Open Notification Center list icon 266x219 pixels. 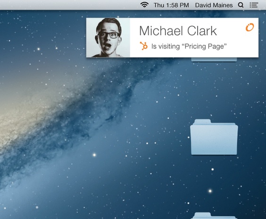[x=254, y=5]
